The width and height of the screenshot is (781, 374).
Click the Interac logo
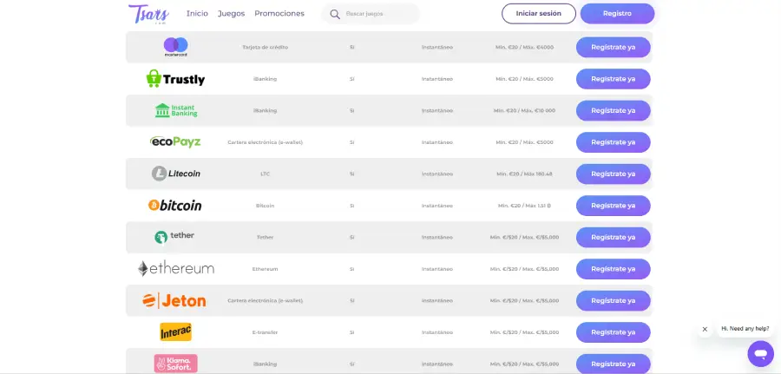(176, 332)
